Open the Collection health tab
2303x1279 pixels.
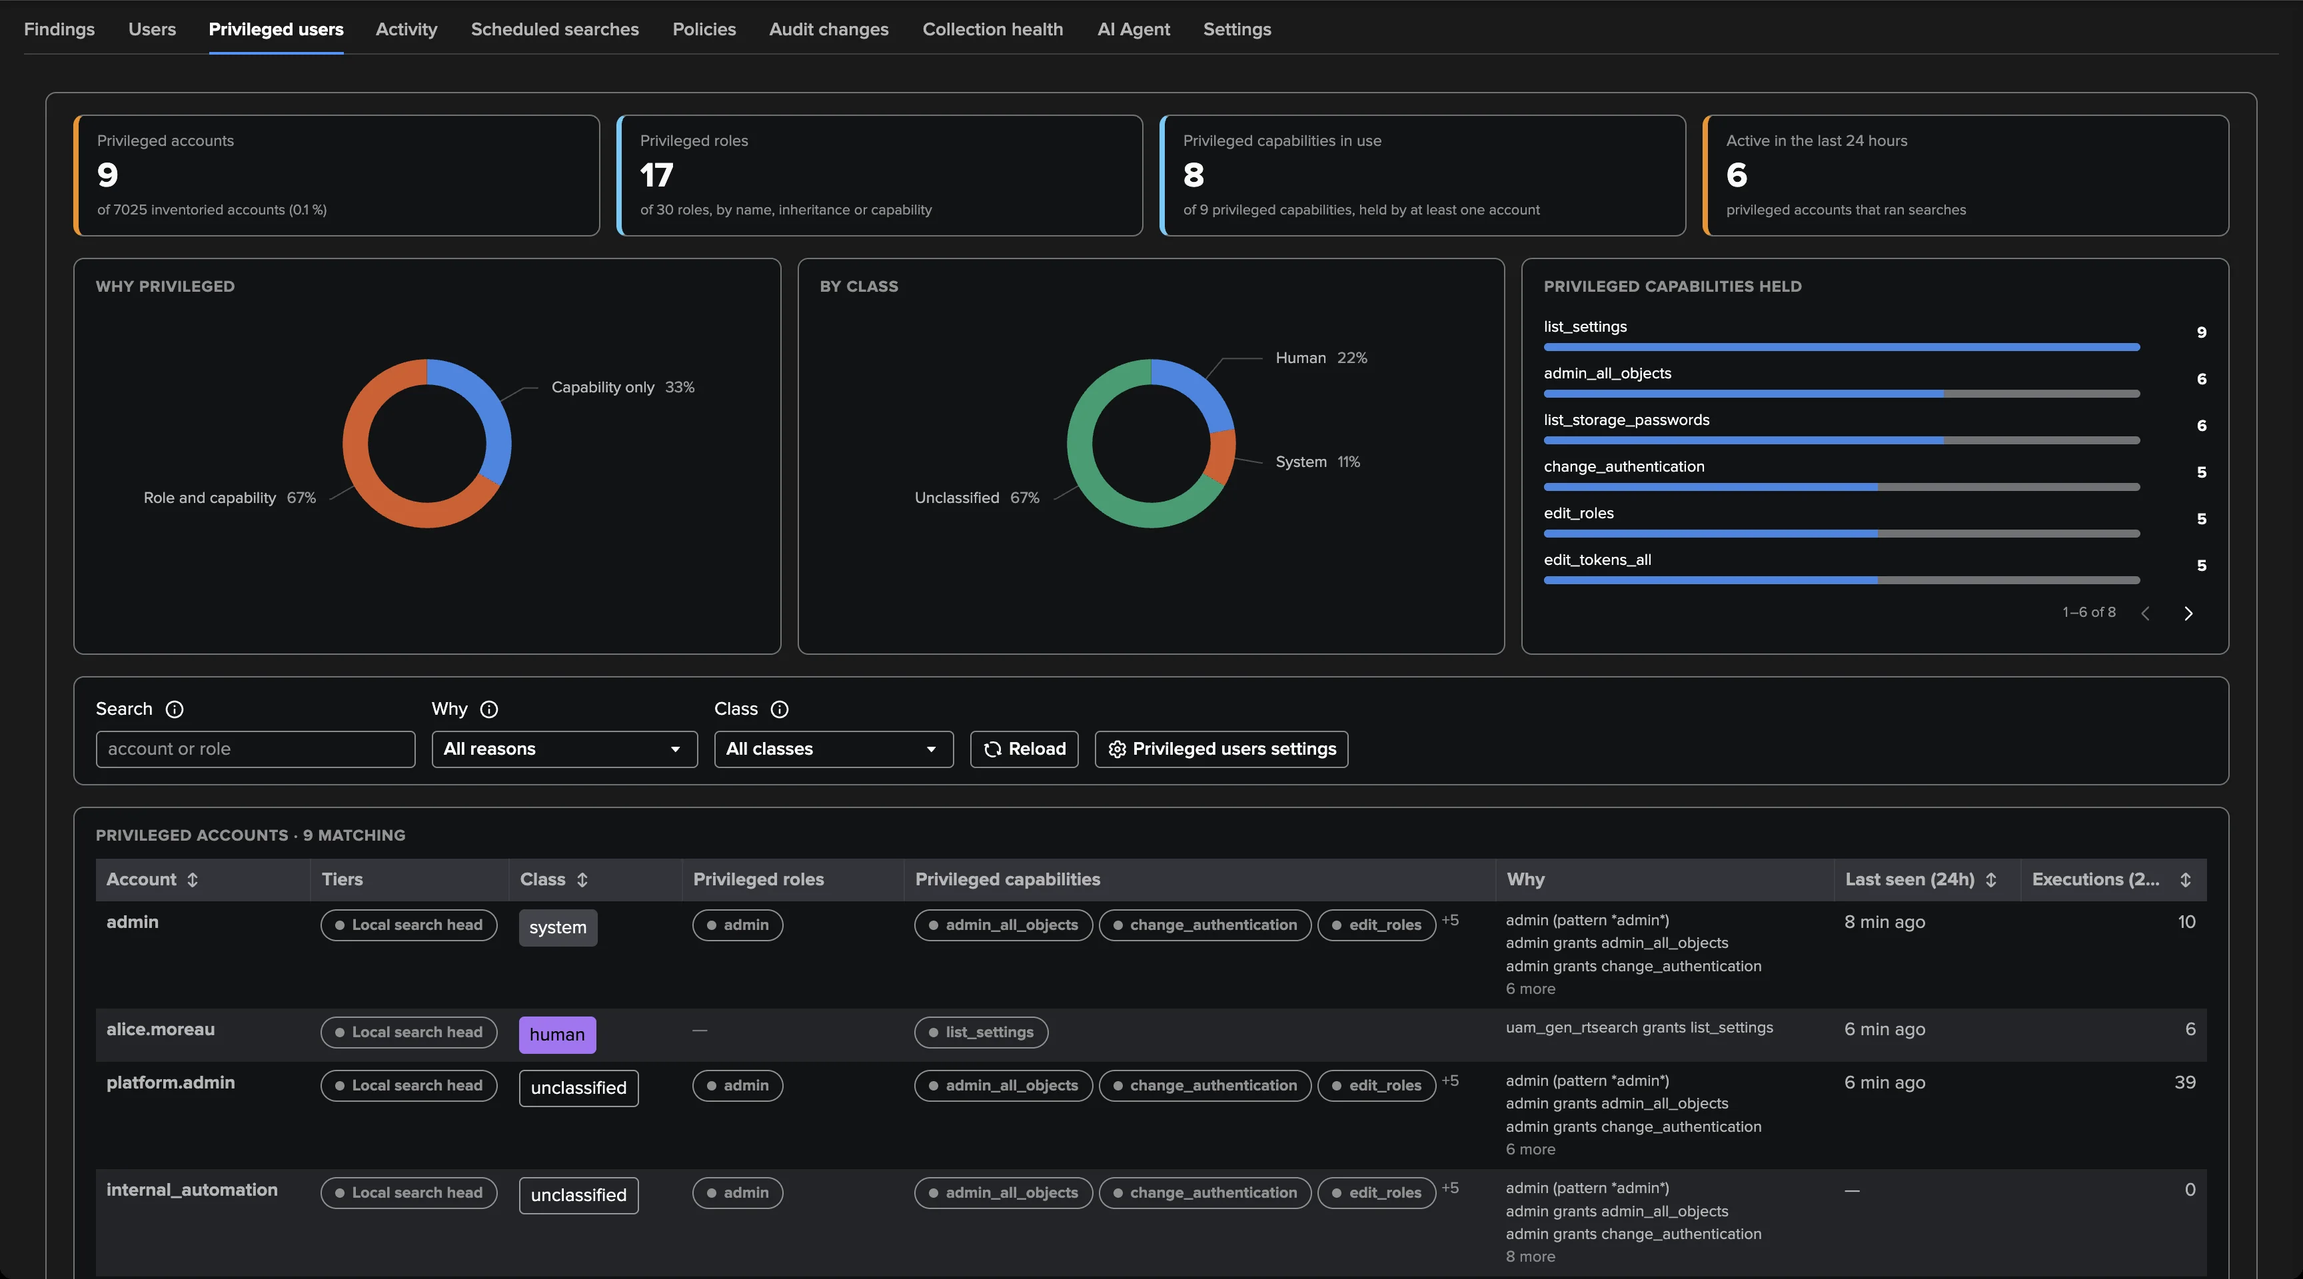pos(992,29)
